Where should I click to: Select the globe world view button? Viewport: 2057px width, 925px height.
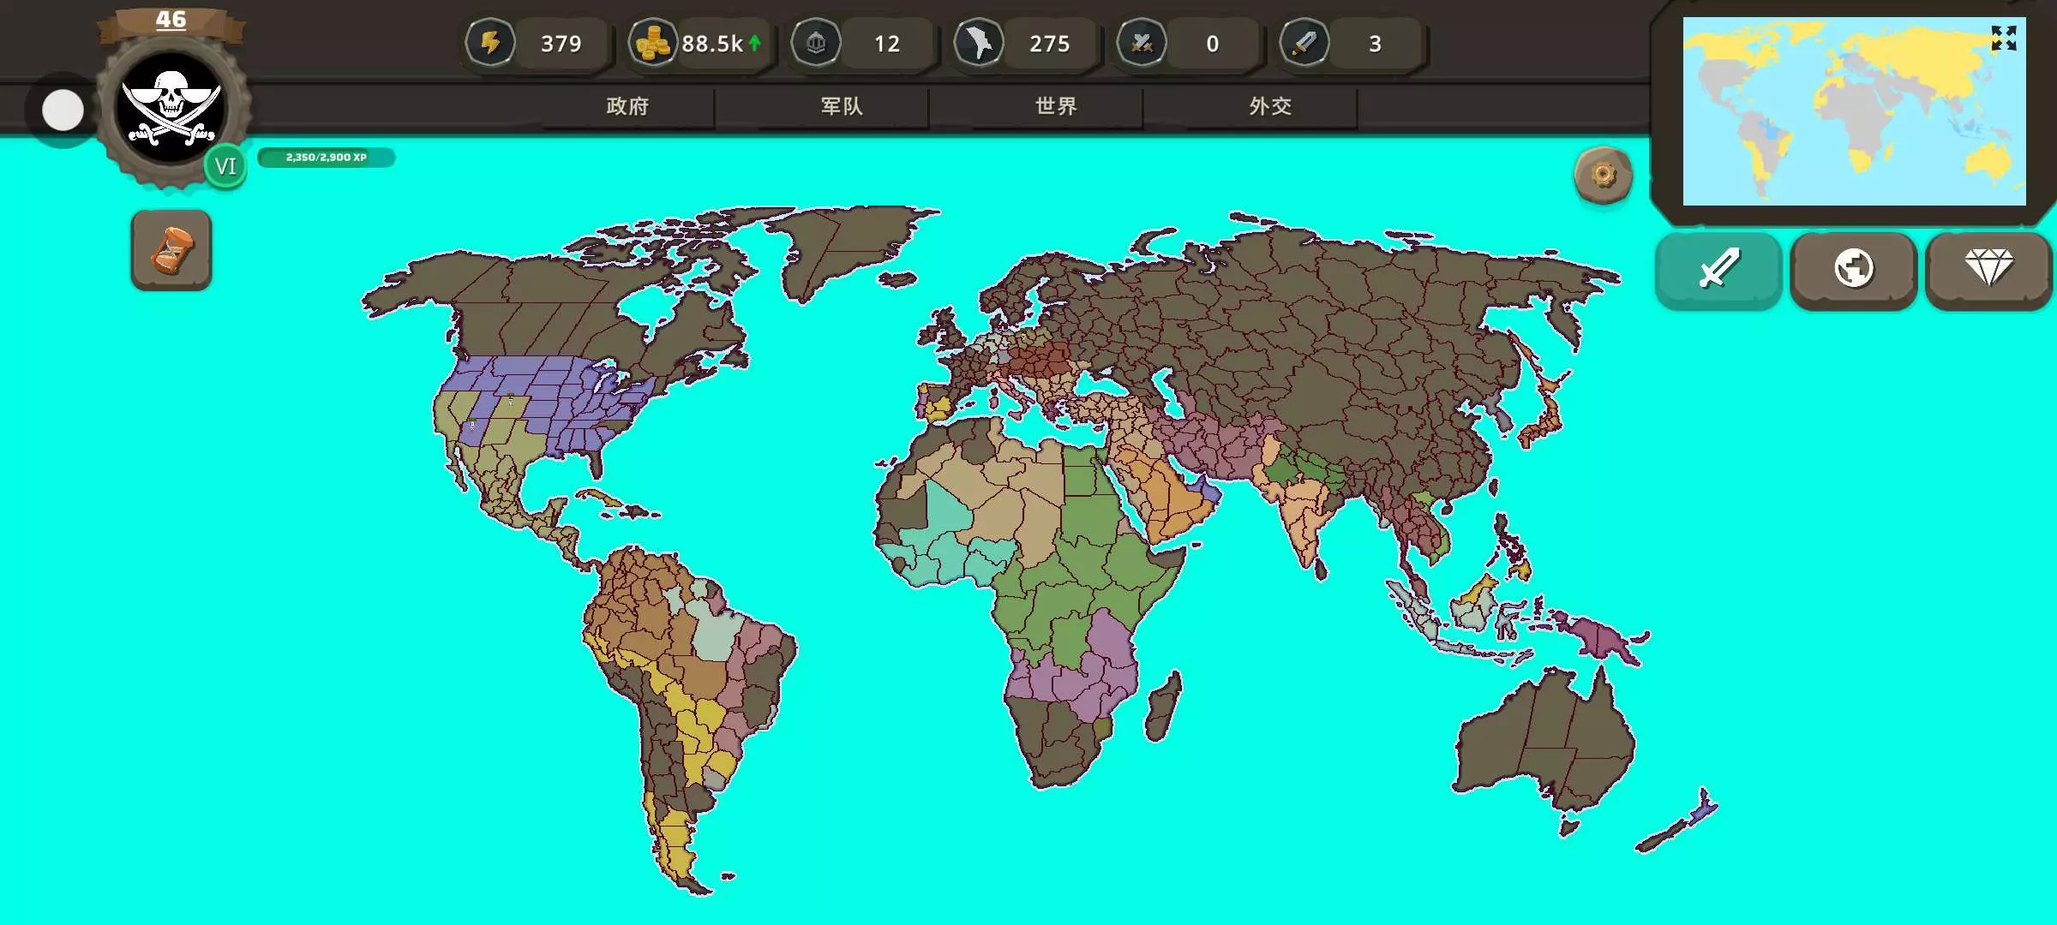point(1853,269)
